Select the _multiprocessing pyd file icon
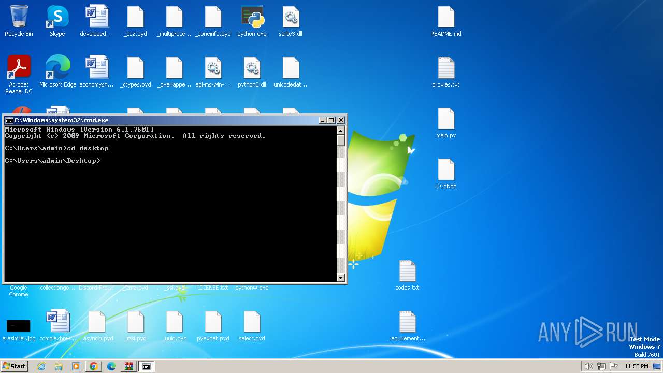663x373 pixels. point(174,21)
